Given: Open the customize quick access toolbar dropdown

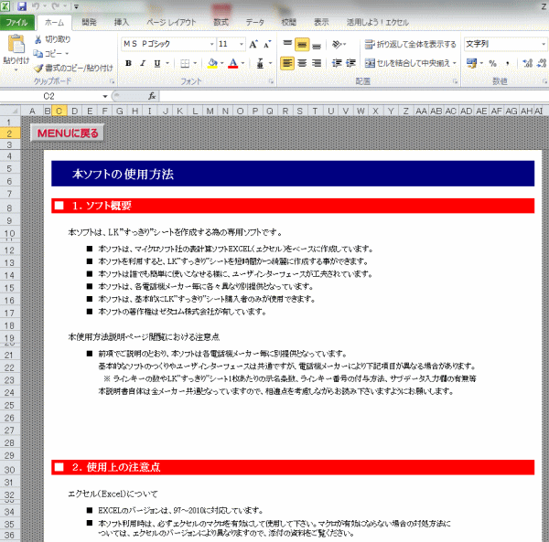Looking at the screenshot, I should [x=76, y=6].
